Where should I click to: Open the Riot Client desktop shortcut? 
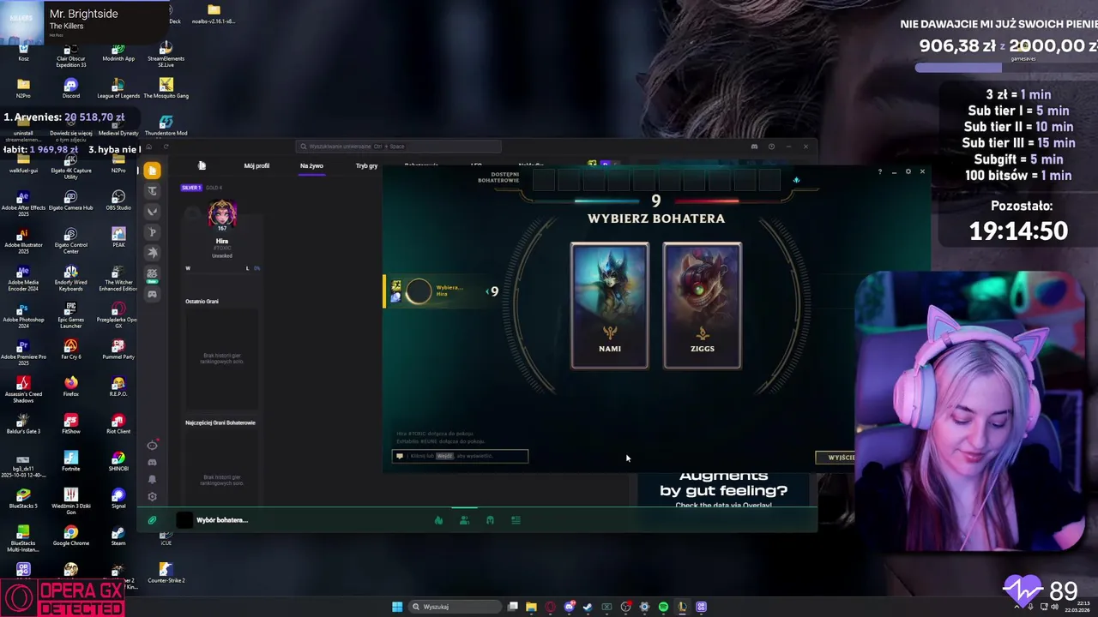[118, 423]
